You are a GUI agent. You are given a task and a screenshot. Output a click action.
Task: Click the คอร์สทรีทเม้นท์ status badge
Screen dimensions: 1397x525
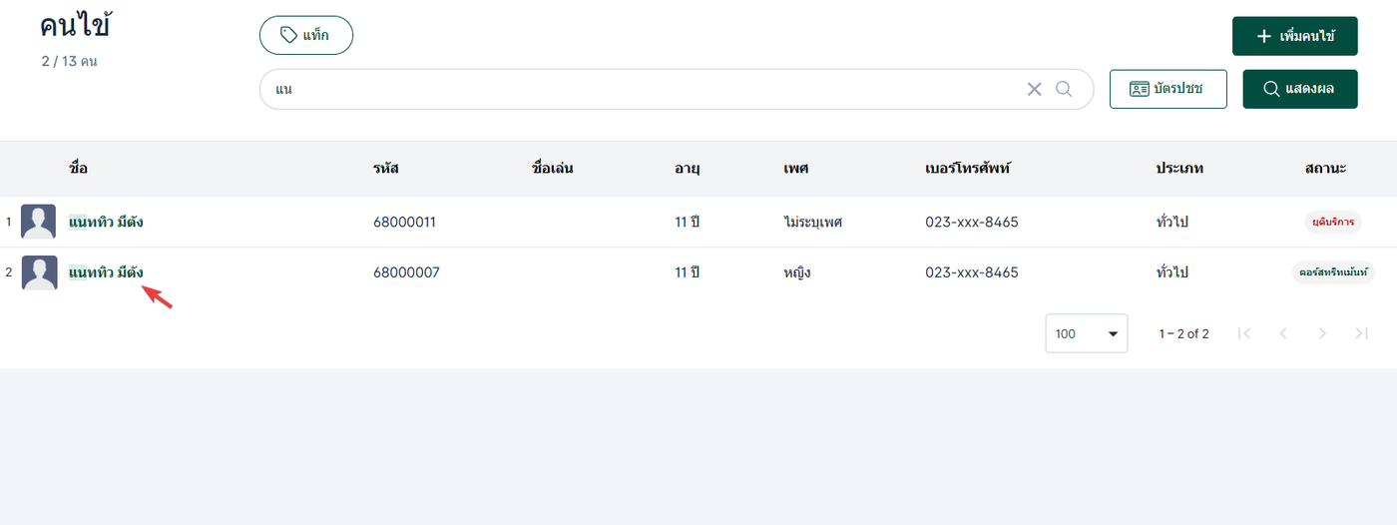click(1332, 272)
